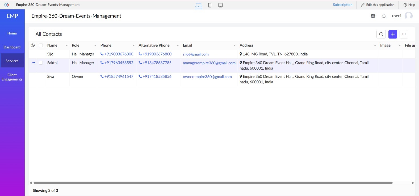Click the Subscription link
The width and height of the screenshot is (419, 196).
point(343,5)
